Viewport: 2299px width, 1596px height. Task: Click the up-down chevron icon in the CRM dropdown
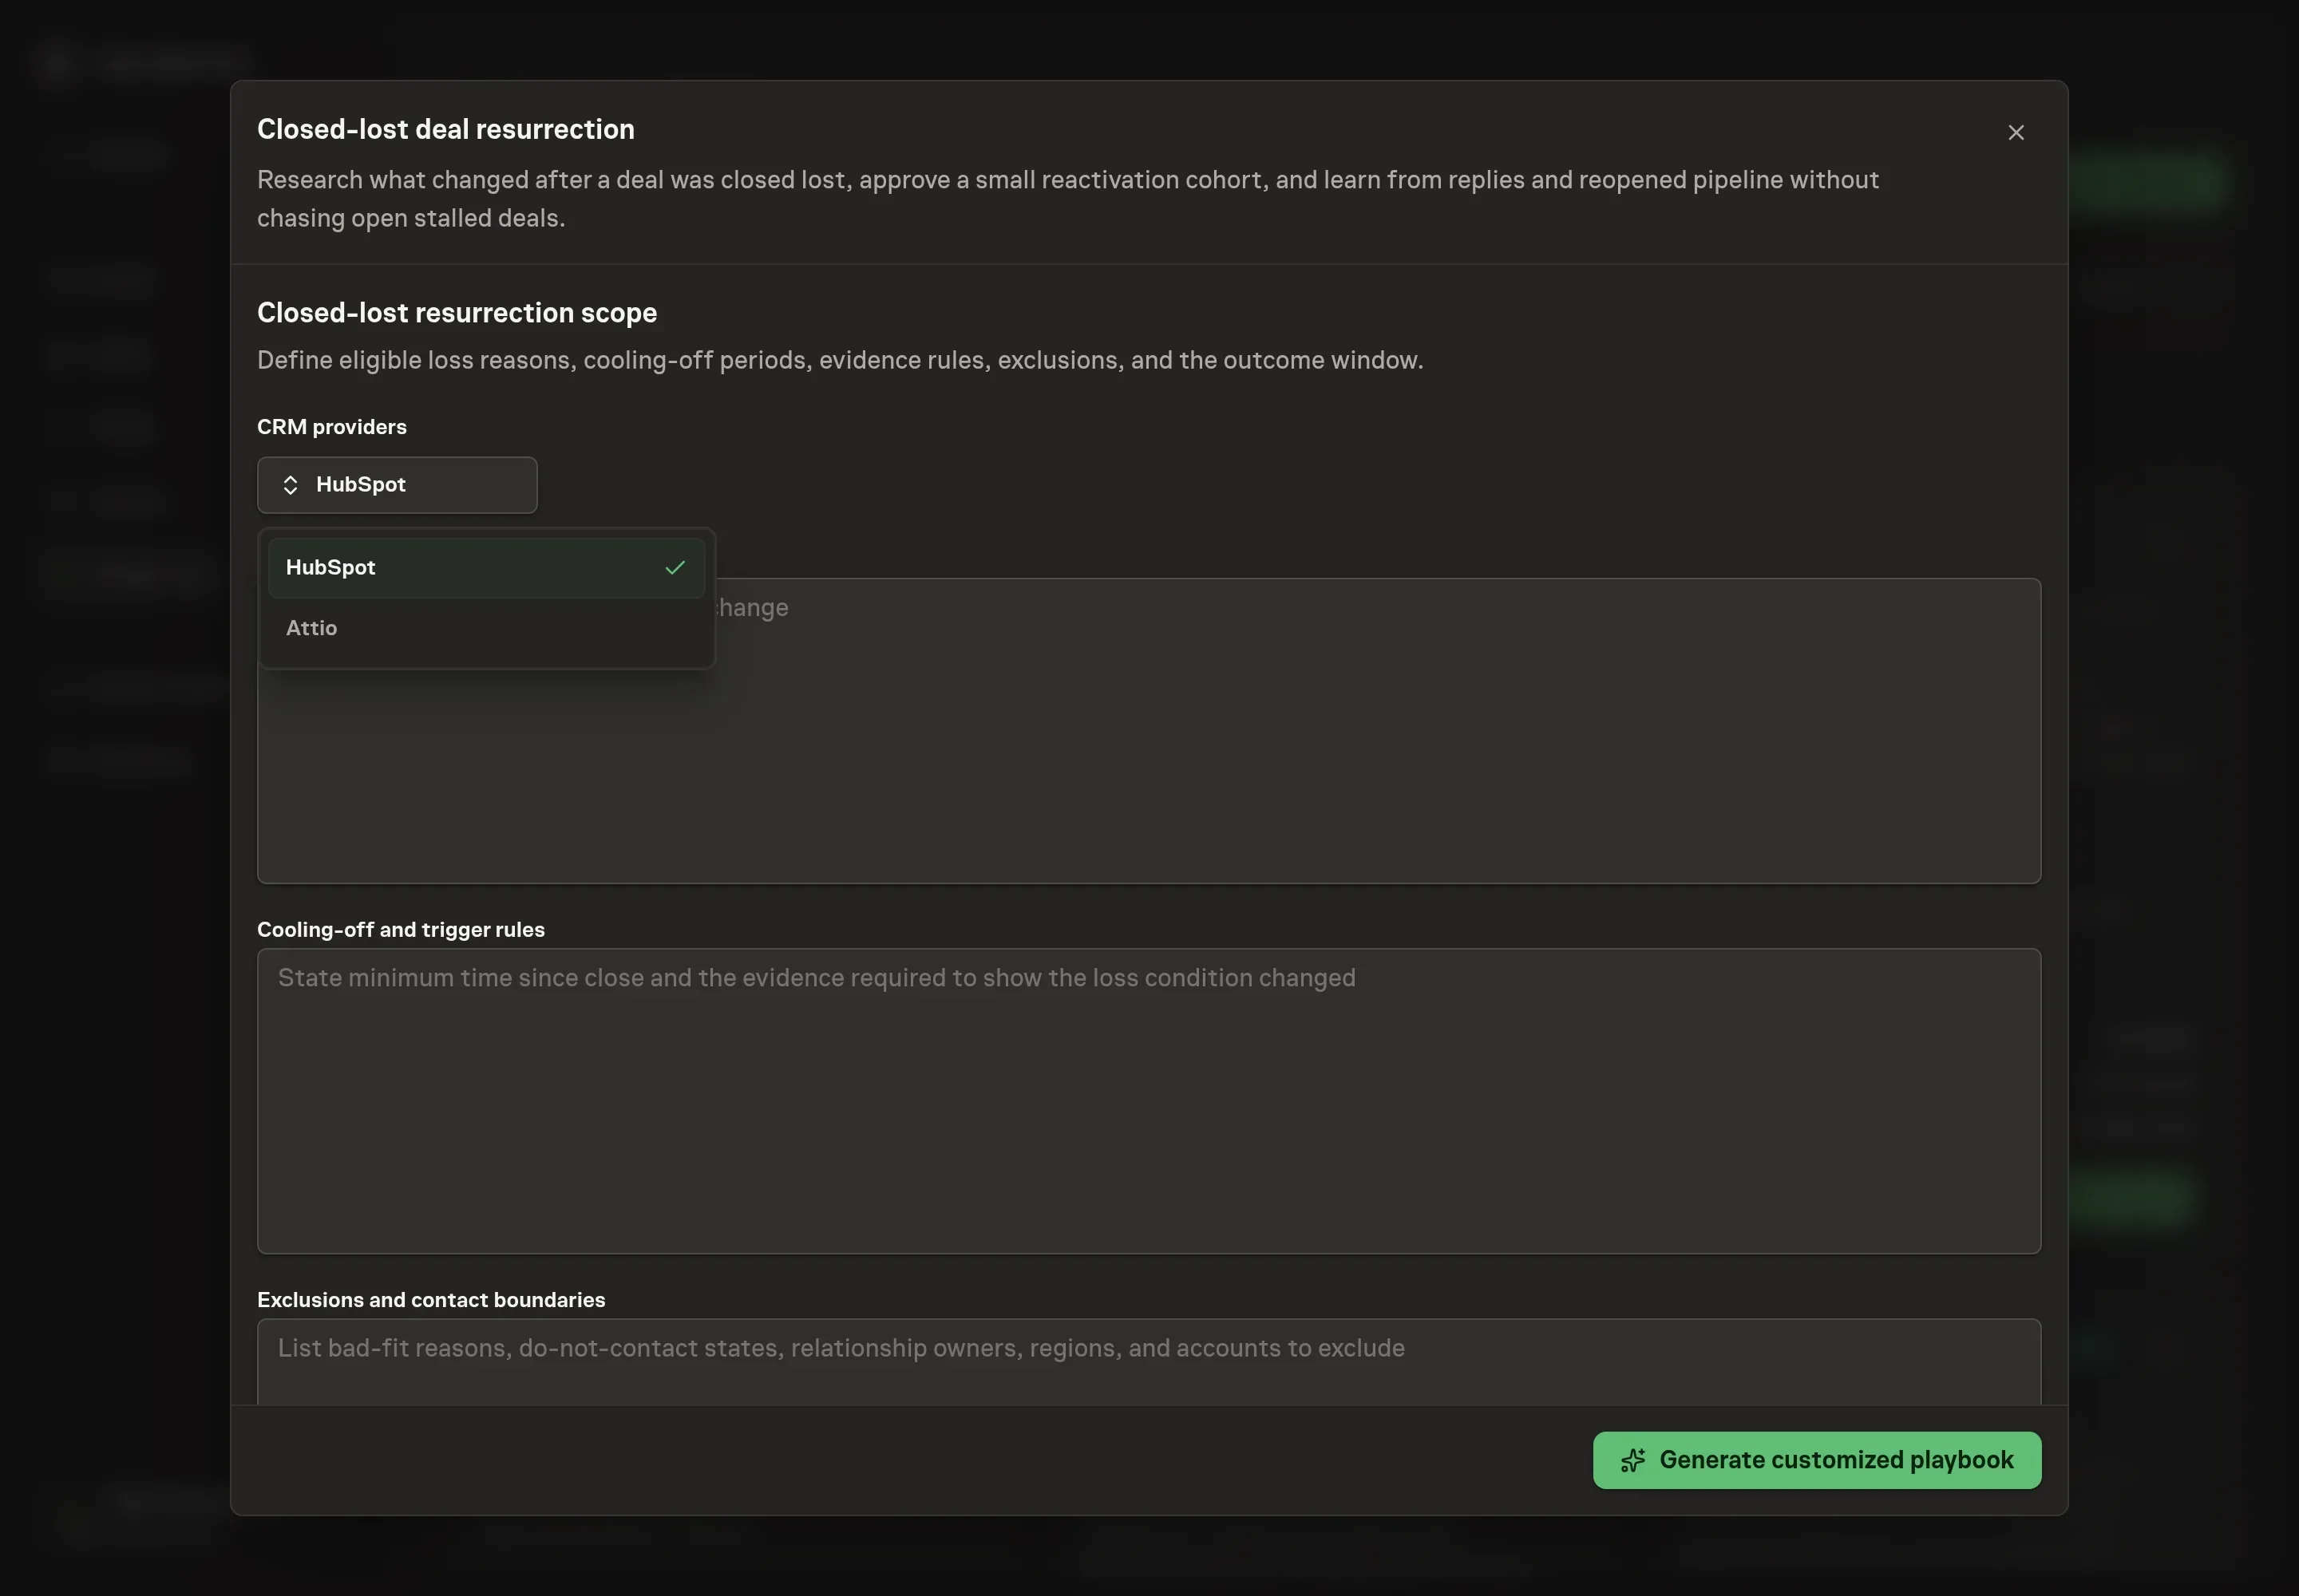point(290,485)
